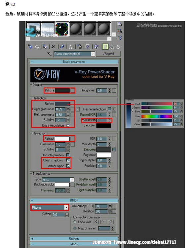Screen dimensions: 188x248
Task: Click the L lock beside Hilight glossiness
Action: 77,109
